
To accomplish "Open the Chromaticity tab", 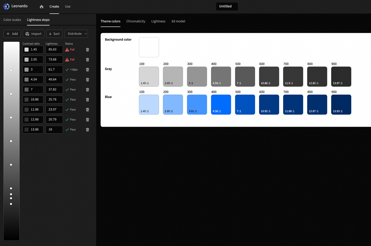I will (x=136, y=21).
